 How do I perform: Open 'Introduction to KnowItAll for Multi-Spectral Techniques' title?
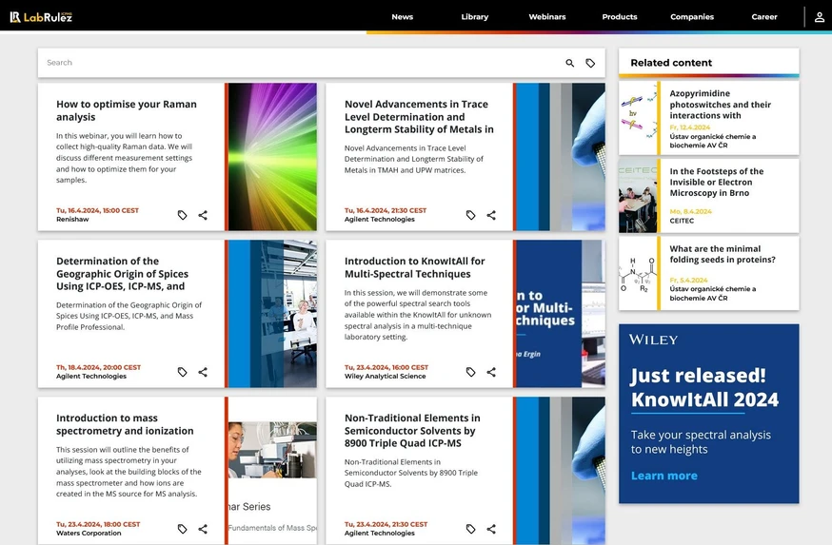click(x=414, y=267)
